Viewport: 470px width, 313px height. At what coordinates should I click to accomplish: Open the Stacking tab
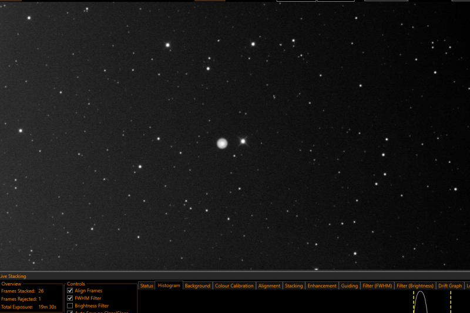pos(294,286)
